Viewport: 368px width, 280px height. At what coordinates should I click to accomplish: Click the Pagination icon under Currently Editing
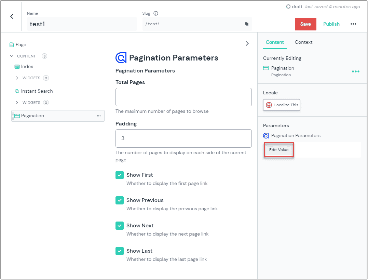coord(266,68)
